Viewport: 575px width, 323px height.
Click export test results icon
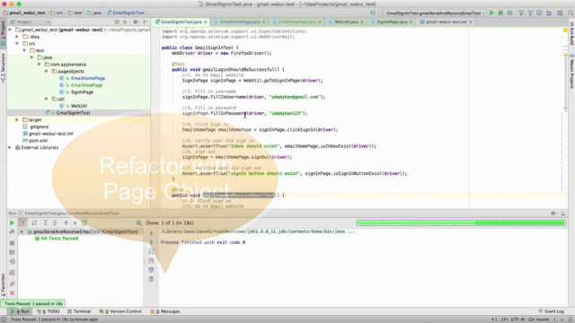pos(84,223)
